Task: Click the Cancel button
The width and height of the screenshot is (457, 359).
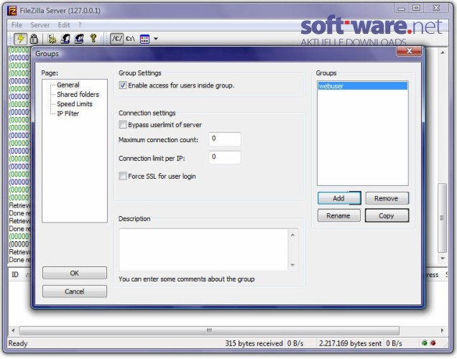Action: point(75,292)
